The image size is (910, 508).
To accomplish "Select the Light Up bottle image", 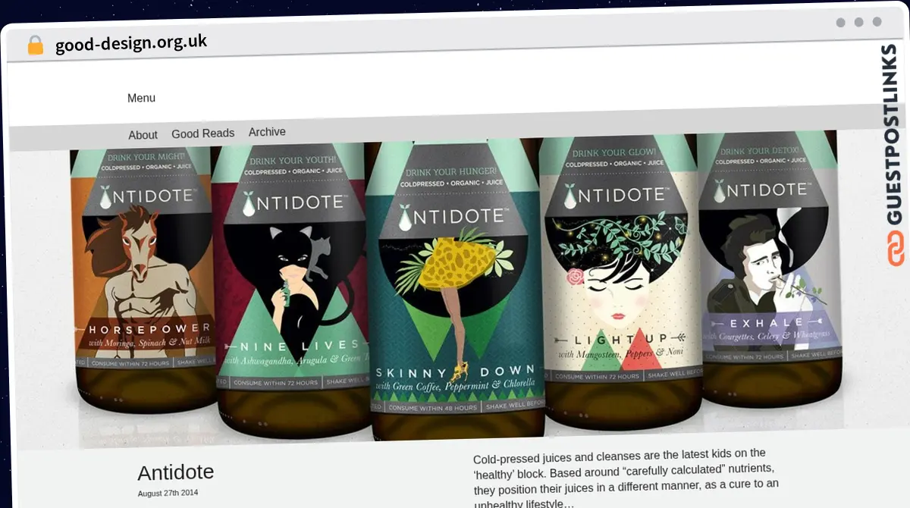I will tap(618, 281).
